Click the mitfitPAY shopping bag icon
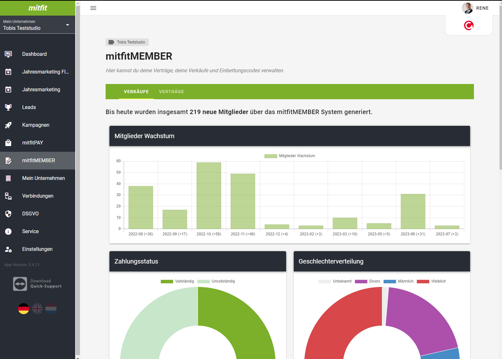The height and width of the screenshot is (359, 502). [x=8, y=142]
